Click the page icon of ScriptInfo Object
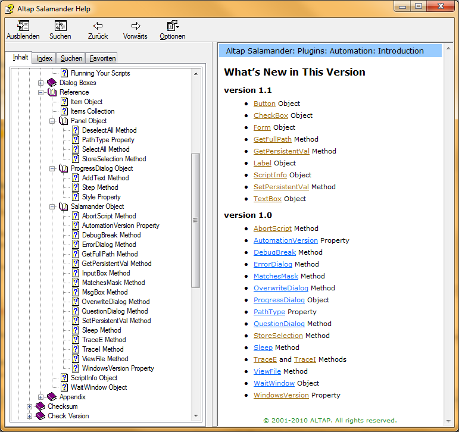Screen dimensions: 459x432 tap(64, 378)
